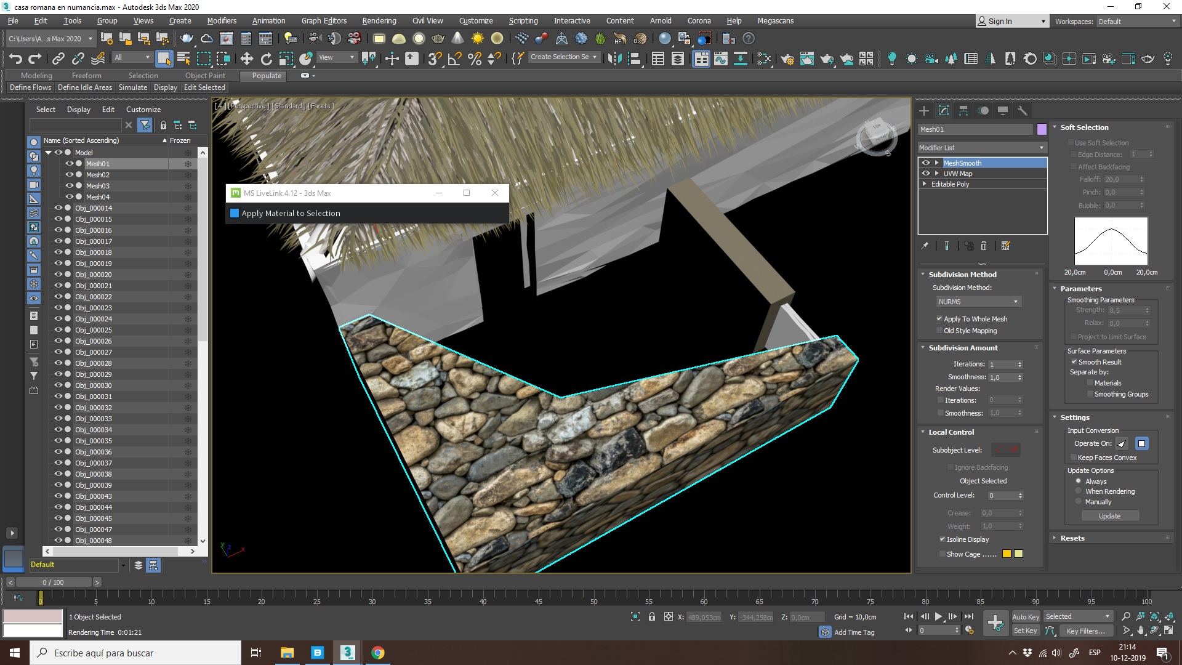Viewport: 1182px width, 665px height.
Task: Open the Rendering menu
Action: coord(379,20)
